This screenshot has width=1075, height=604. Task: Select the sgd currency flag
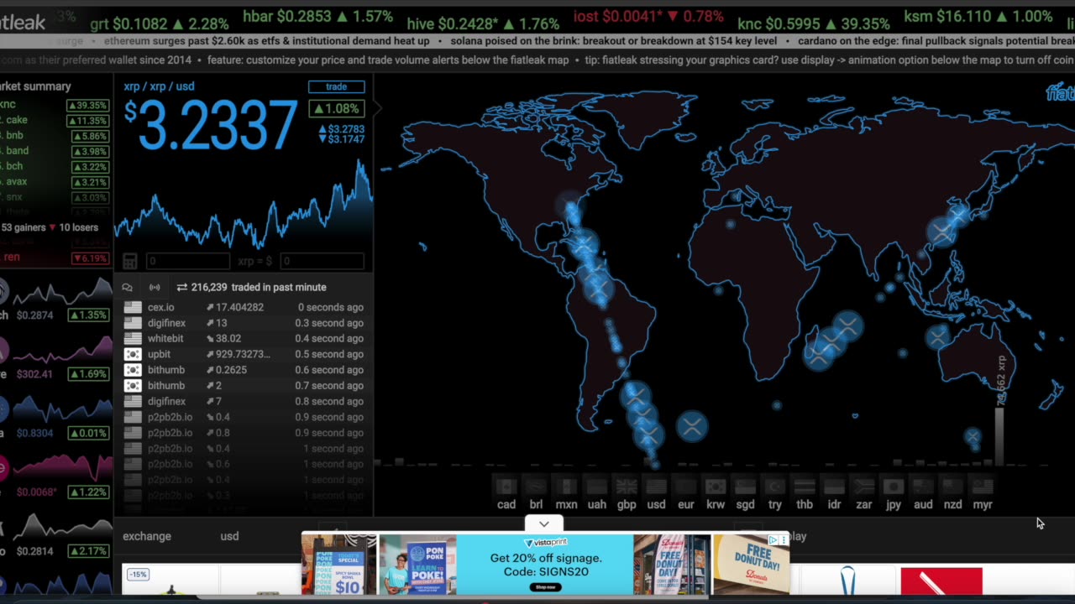tap(745, 487)
